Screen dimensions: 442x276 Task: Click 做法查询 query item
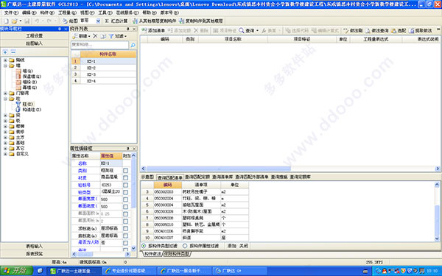pyautogui.click(x=377, y=30)
